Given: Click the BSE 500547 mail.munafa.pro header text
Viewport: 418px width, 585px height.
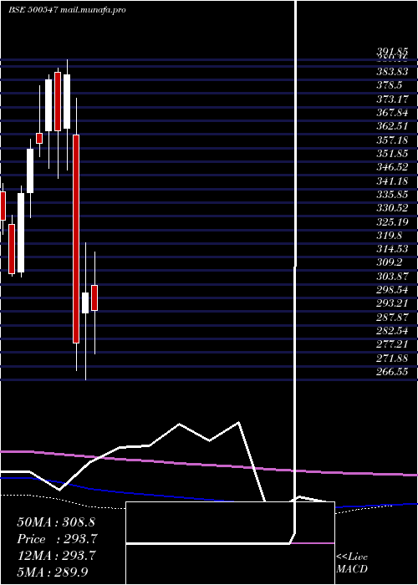Looking at the screenshot, I should click(67, 10).
